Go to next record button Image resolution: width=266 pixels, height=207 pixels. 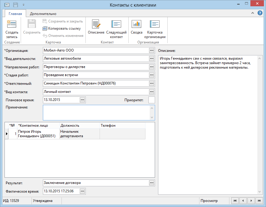click(251, 201)
